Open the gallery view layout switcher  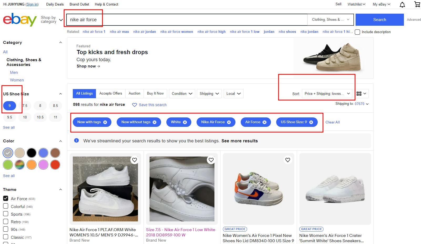coord(361,94)
